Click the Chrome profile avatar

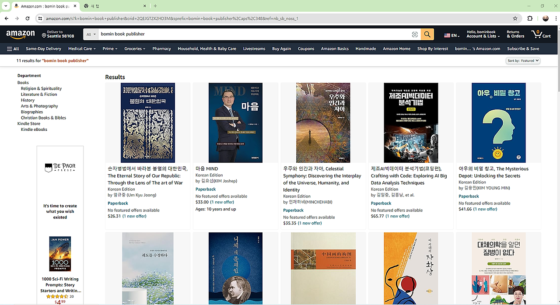[x=545, y=18]
